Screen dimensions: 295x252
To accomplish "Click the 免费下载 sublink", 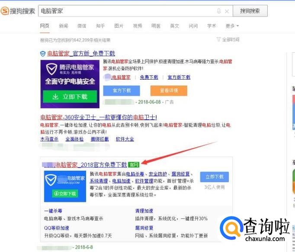I will [x=149, y=77].
